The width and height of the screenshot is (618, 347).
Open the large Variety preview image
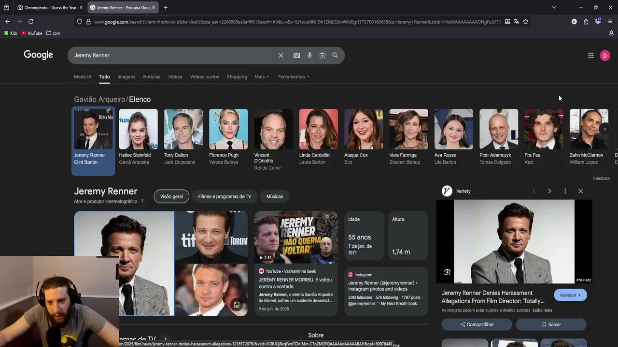tap(514, 242)
